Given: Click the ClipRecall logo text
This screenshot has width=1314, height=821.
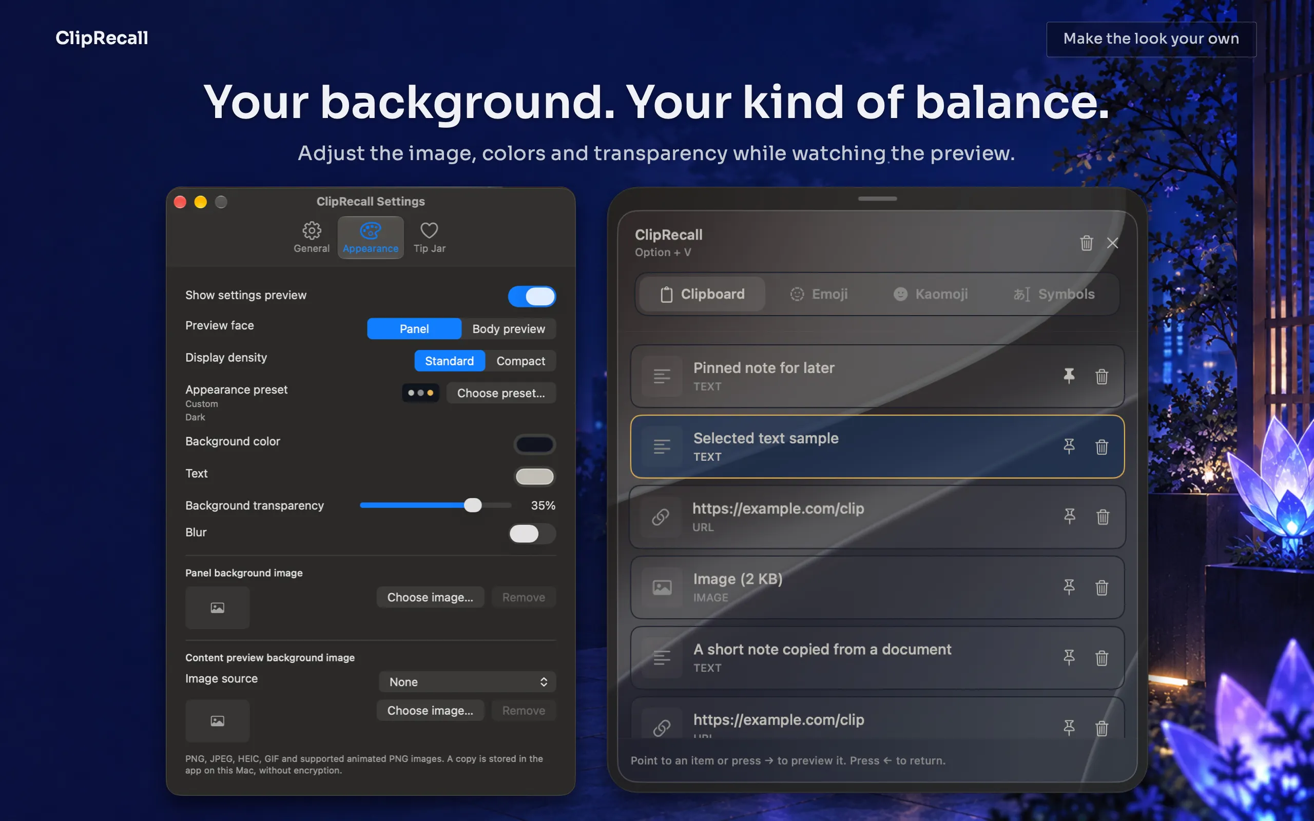Looking at the screenshot, I should click(102, 38).
